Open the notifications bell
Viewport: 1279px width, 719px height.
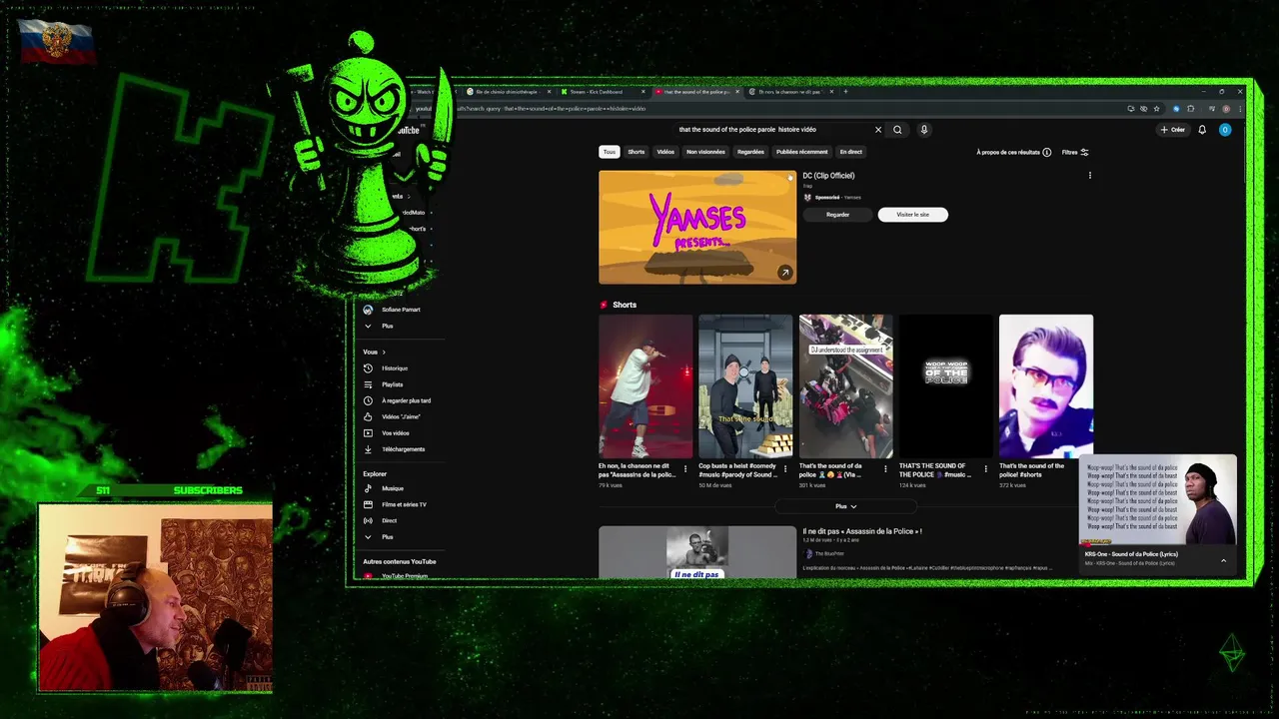point(1202,130)
